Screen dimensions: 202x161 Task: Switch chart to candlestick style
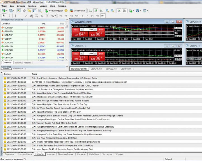click(96, 11)
